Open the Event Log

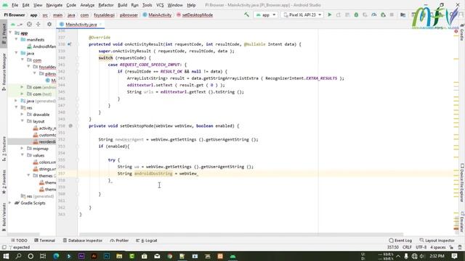[x=400, y=241]
